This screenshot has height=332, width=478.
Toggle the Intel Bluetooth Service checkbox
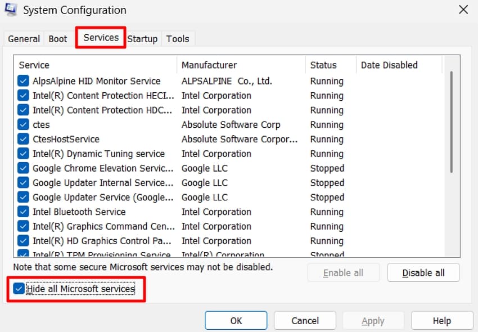[22, 212]
